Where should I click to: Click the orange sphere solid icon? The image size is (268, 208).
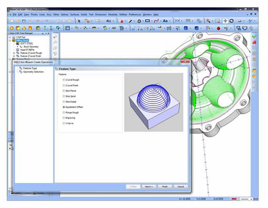pos(12,28)
